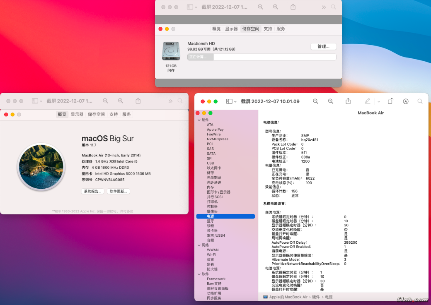Image resolution: width=431 pixels, height=305 pixels.
Task: Select NVMExpress in the sidebar
Action: pos(218,139)
